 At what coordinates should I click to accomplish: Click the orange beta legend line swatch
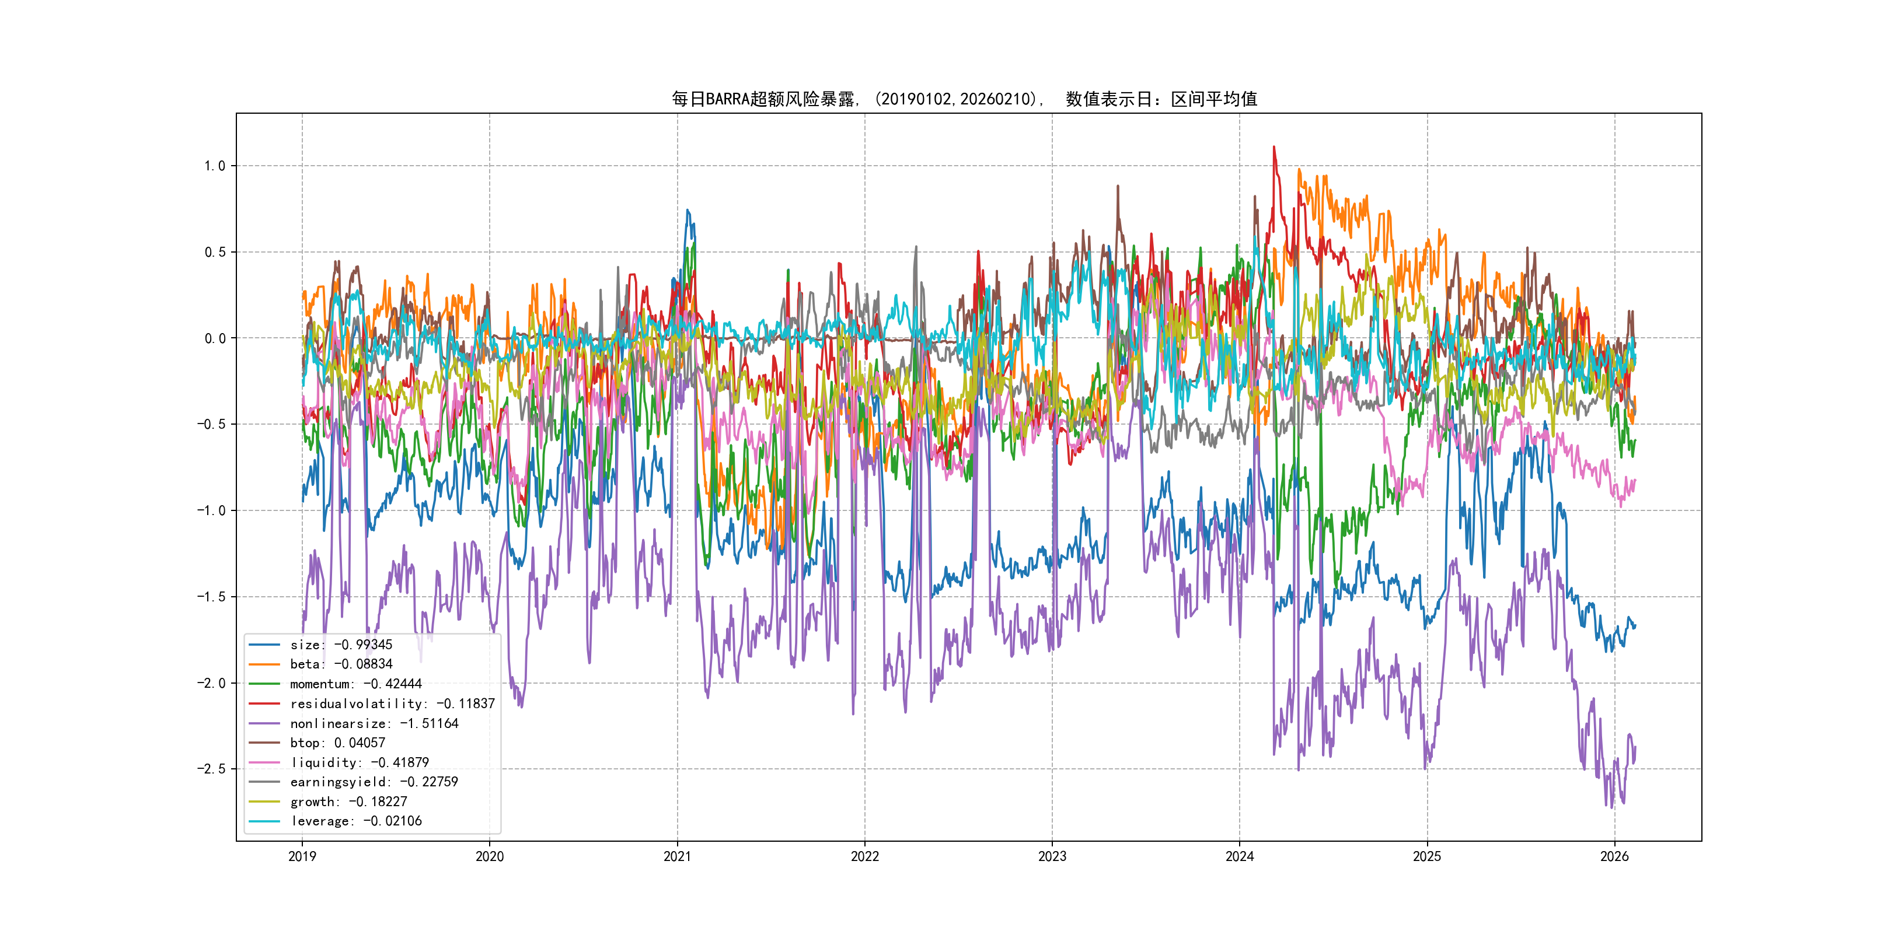pos(264,664)
